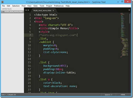
Task: Click line number 1 in the gutter
Action: point(30,15)
